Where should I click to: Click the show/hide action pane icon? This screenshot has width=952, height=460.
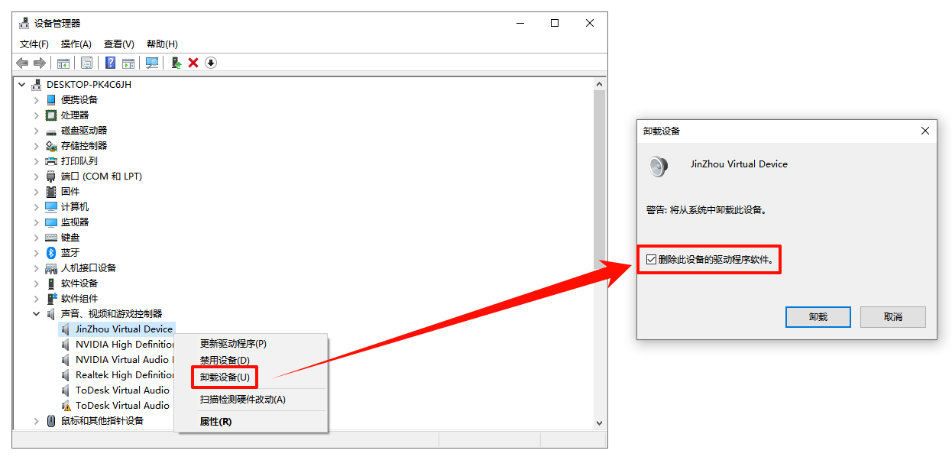click(128, 63)
